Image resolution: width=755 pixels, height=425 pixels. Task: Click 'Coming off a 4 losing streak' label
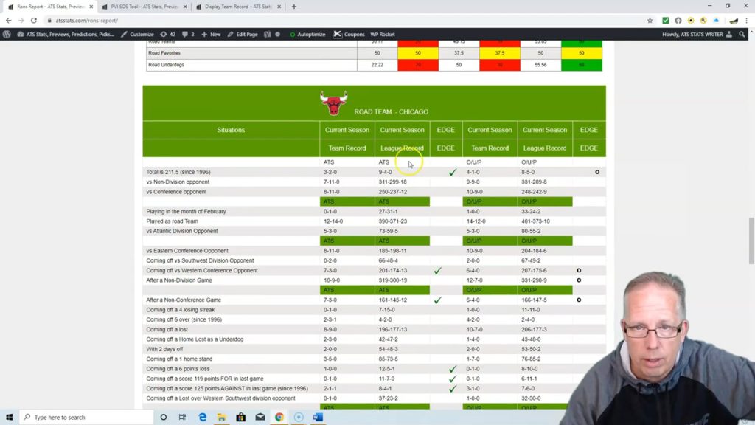[x=181, y=310]
